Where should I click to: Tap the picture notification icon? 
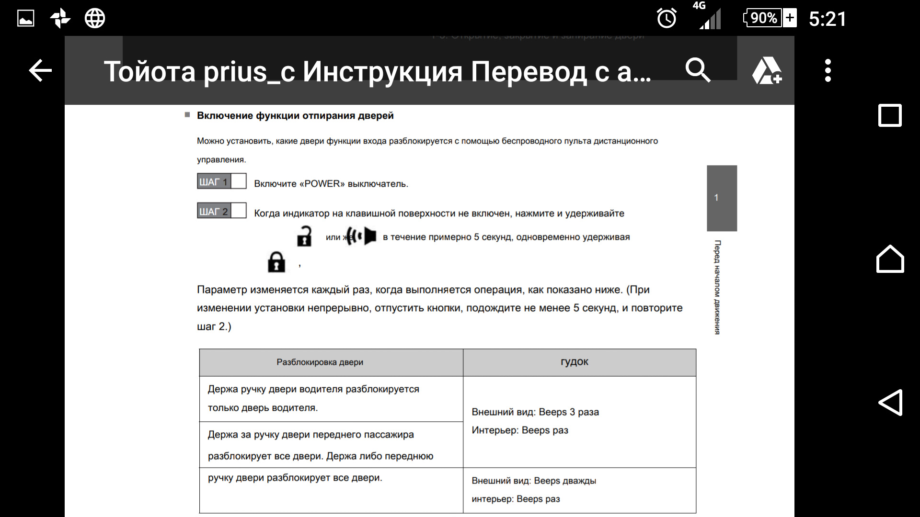click(26, 19)
